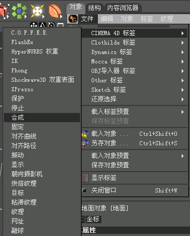This screenshot has width=190, height=236.
Task: Open the green array generator icon
Action: coord(19,11)
